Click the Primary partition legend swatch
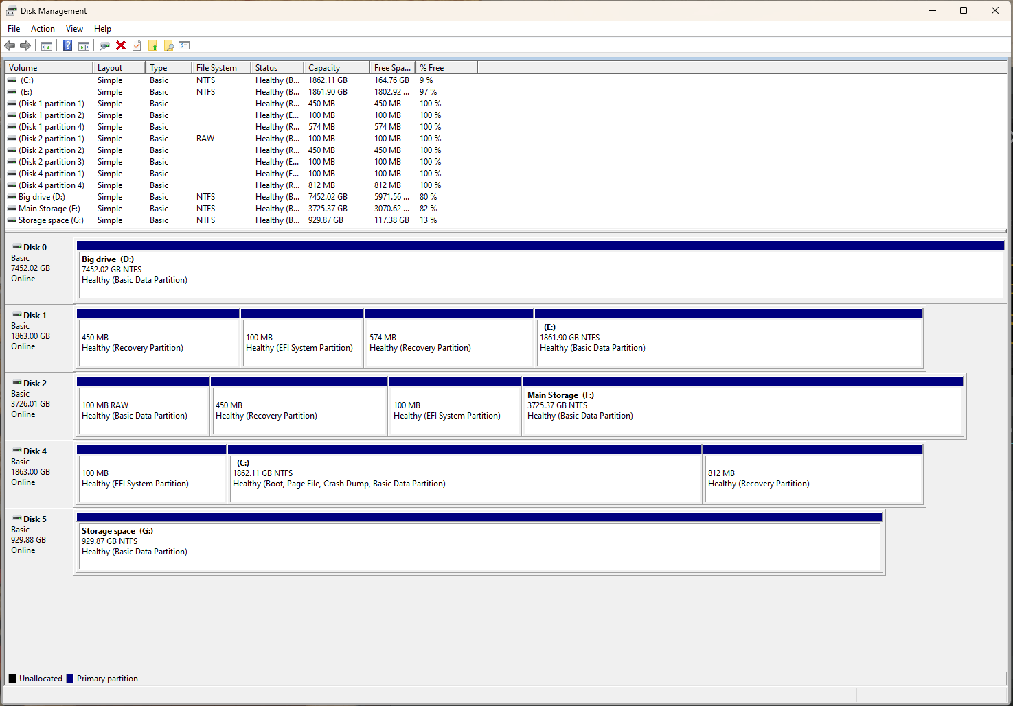This screenshot has width=1013, height=706. click(69, 678)
